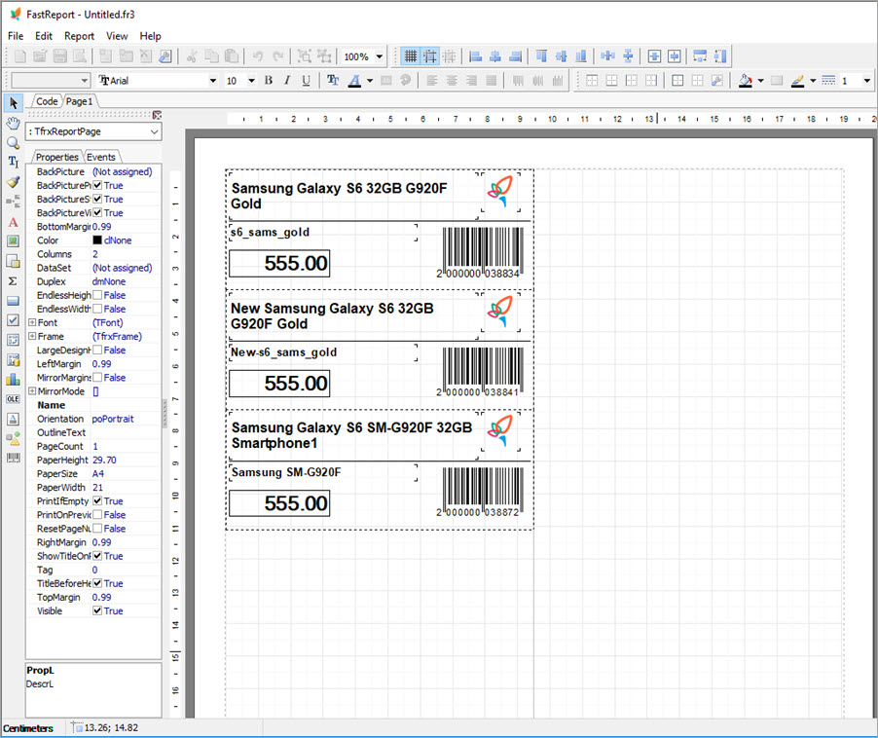Expand the Font property node
Image resolution: width=878 pixels, height=738 pixels.
click(32, 322)
